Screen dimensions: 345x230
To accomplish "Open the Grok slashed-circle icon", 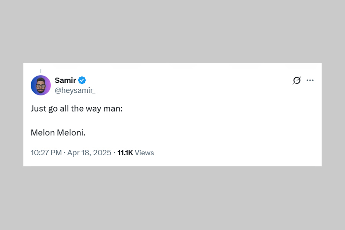I will (x=297, y=80).
